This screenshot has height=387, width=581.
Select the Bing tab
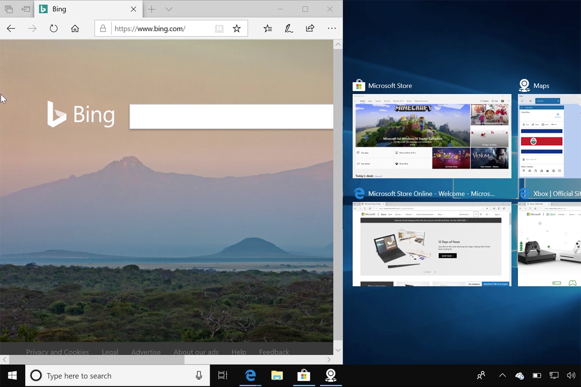89,9
